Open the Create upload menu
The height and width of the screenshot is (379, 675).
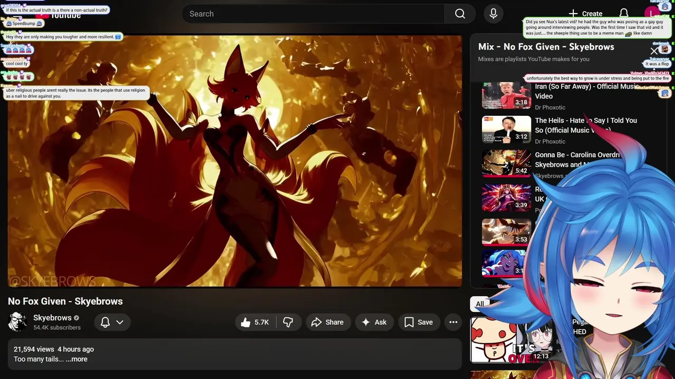585,14
